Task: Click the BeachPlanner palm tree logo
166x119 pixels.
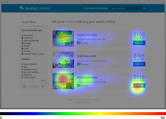Action: [22, 8]
